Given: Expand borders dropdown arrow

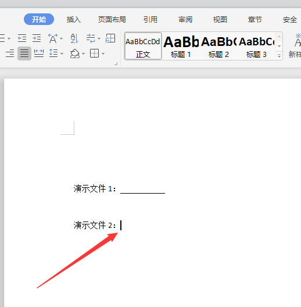Looking at the screenshot, I should (103, 53).
